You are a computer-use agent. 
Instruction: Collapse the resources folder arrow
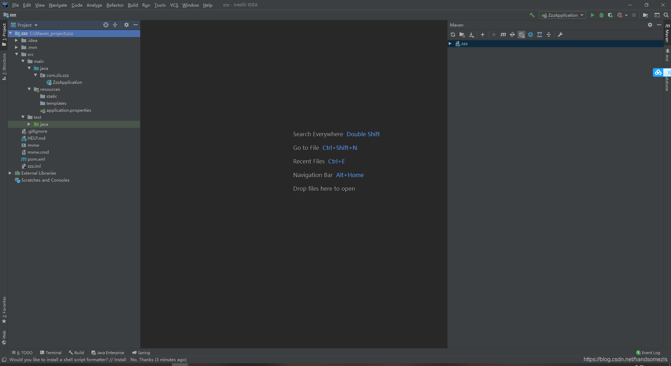click(29, 89)
